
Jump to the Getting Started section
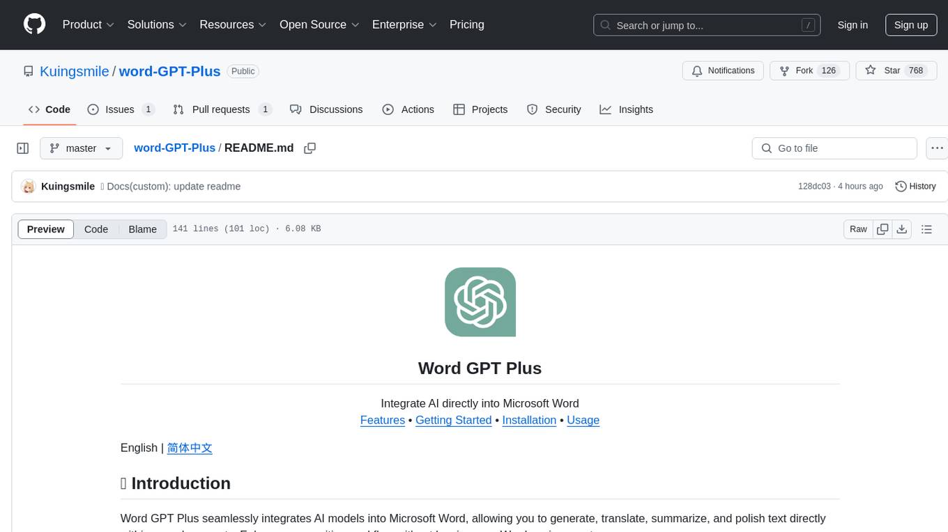(454, 420)
